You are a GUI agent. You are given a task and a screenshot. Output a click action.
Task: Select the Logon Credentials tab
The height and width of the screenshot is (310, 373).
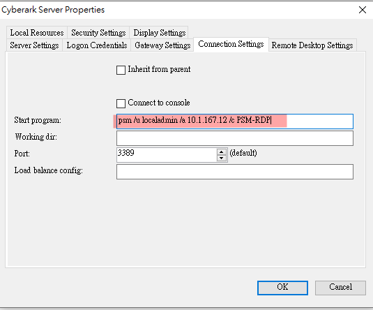[x=97, y=45]
